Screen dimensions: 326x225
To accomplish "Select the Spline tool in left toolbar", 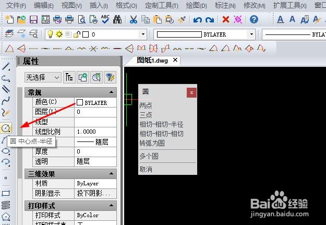I will (6, 101).
